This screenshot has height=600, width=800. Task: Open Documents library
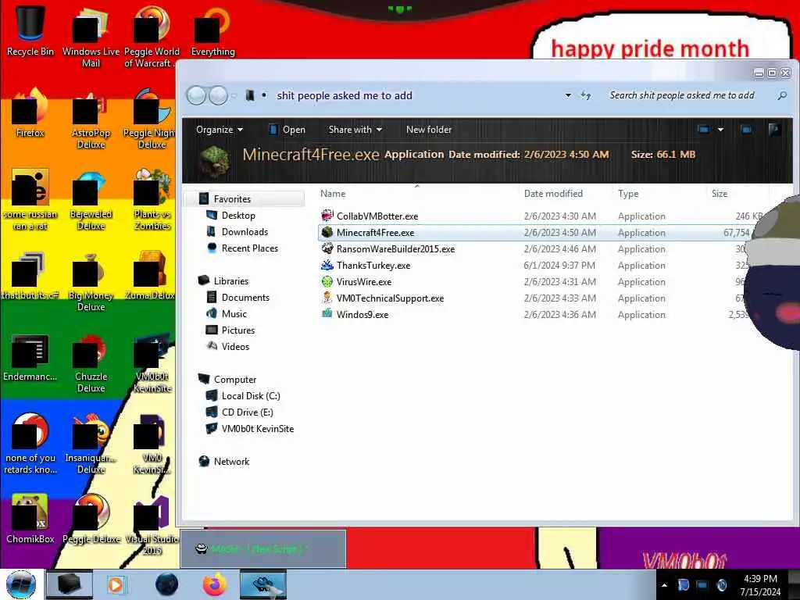coord(245,298)
